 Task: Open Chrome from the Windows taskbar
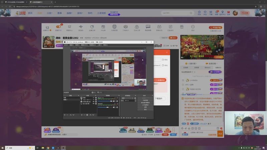click(x=48, y=148)
